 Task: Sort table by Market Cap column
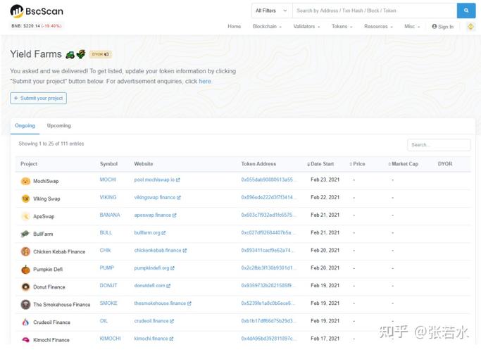[404, 164]
